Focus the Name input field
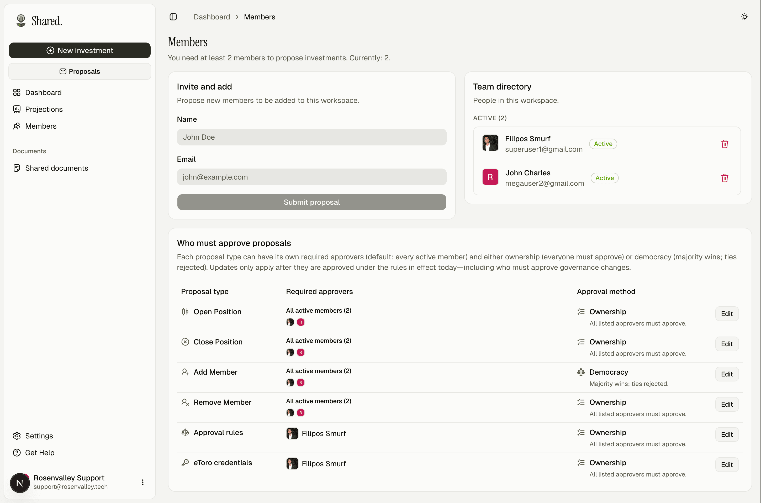The image size is (761, 503). (x=311, y=137)
